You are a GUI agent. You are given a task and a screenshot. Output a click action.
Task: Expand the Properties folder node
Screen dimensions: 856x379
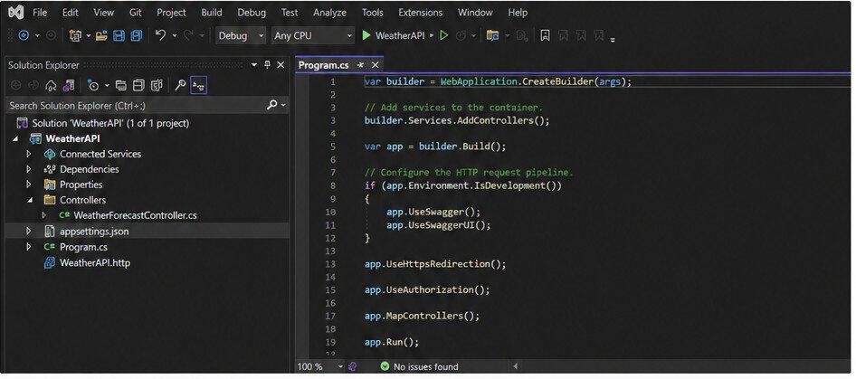[x=29, y=185]
